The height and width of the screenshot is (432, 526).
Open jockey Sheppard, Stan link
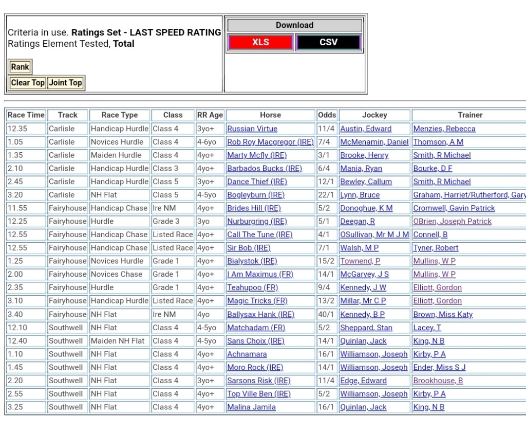(366, 328)
